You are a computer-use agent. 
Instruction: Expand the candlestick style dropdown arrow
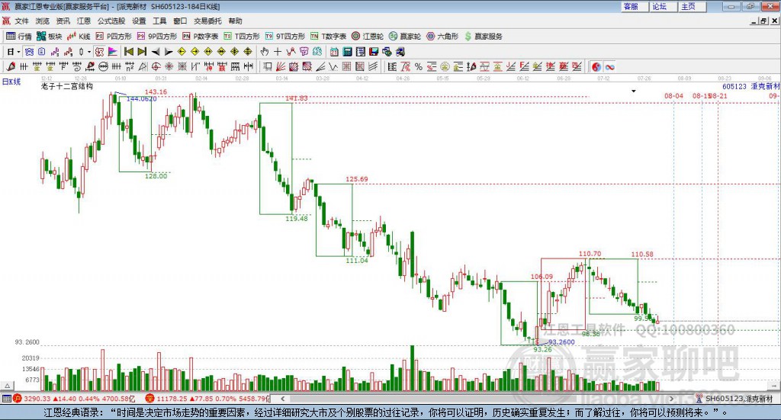tap(89, 52)
